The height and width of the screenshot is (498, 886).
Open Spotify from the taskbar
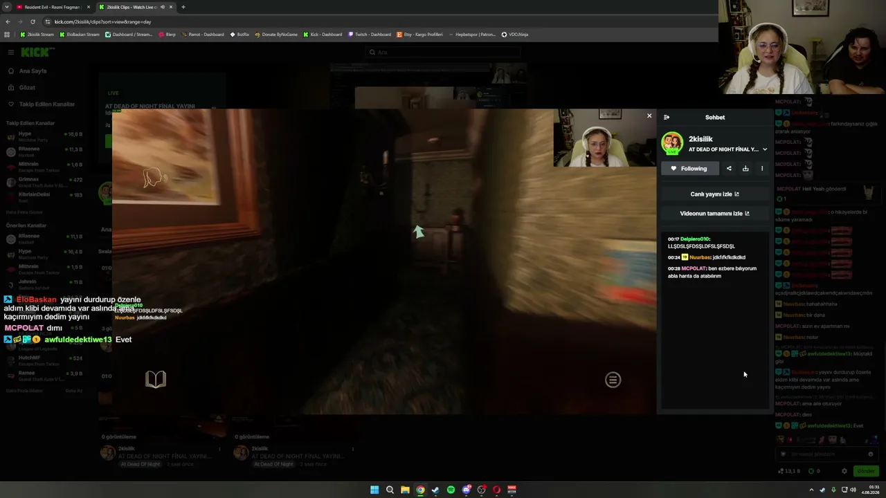tap(451, 490)
